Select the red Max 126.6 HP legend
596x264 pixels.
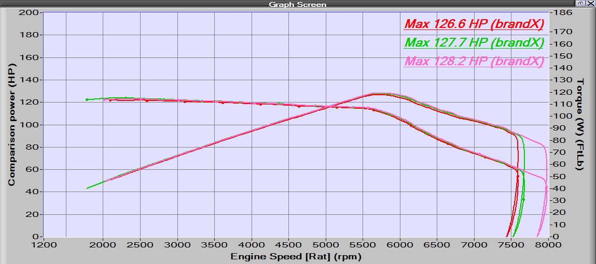[x=474, y=24]
